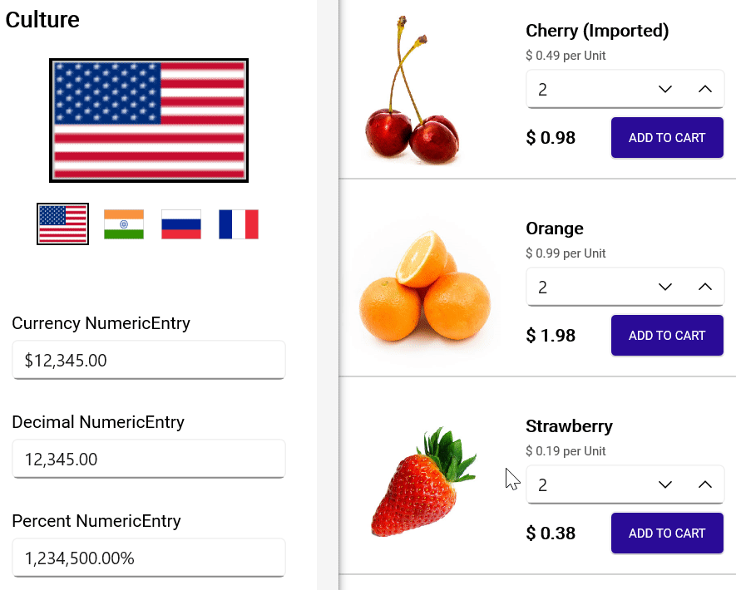
Task: Select the United States flag culture
Action: click(x=62, y=224)
